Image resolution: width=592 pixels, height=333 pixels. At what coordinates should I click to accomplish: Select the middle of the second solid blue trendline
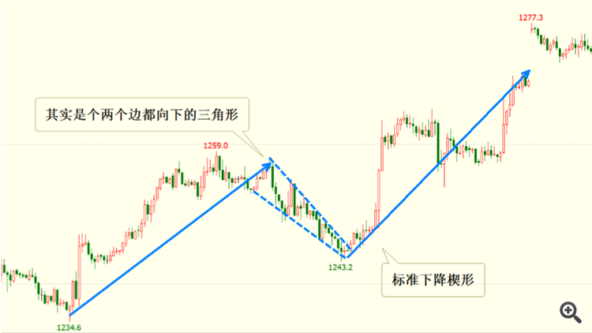pyautogui.click(x=439, y=164)
